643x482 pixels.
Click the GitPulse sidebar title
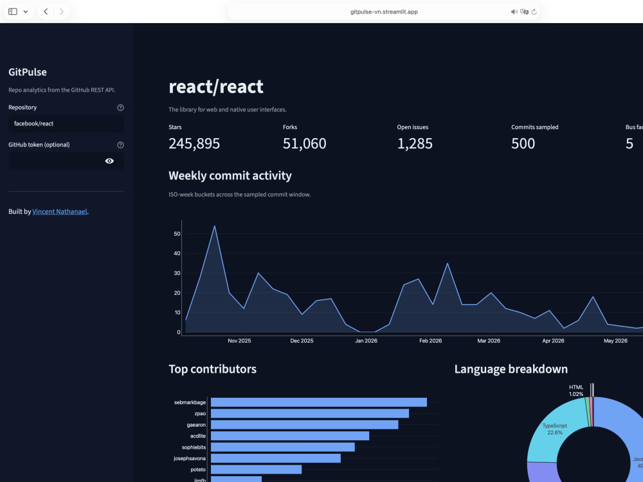[x=28, y=72]
